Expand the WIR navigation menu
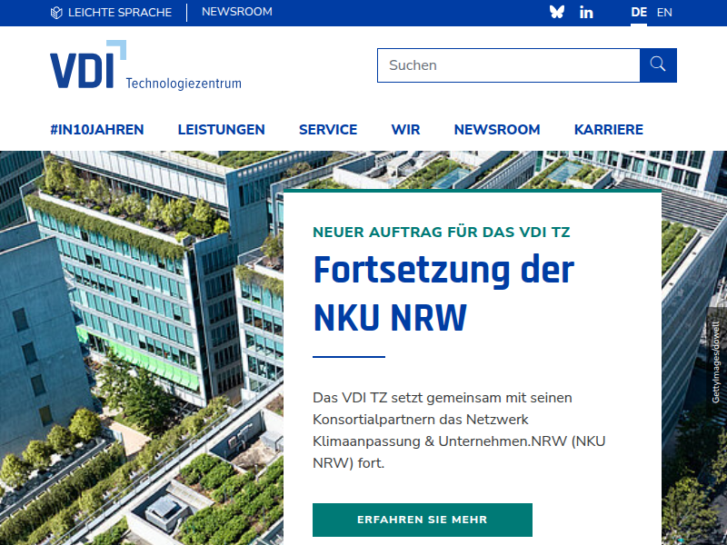Image resolution: width=727 pixels, height=545 pixels. click(405, 130)
